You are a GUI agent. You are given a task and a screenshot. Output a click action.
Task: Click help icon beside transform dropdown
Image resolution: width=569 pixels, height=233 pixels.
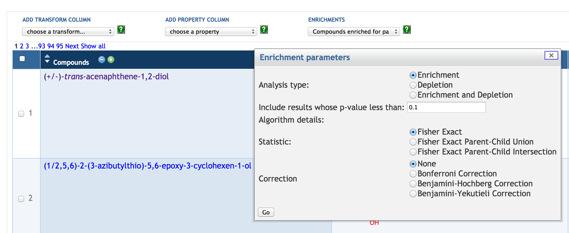pyautogui.click(x=121, y=30)
